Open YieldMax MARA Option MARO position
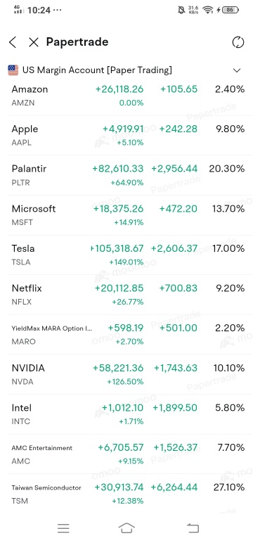 point(126,335)
